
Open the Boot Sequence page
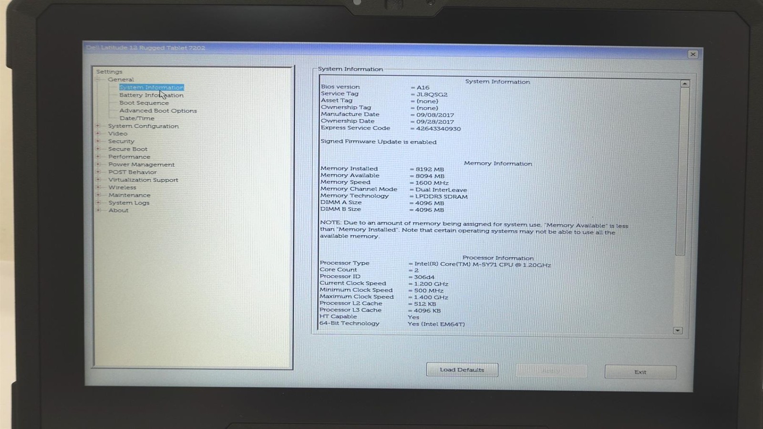click(144, 103)
